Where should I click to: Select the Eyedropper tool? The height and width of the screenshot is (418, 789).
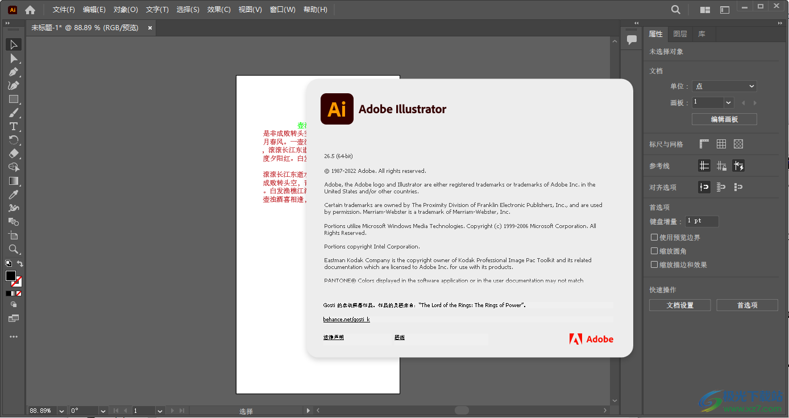pyautogui.click(x=14, y=194)
